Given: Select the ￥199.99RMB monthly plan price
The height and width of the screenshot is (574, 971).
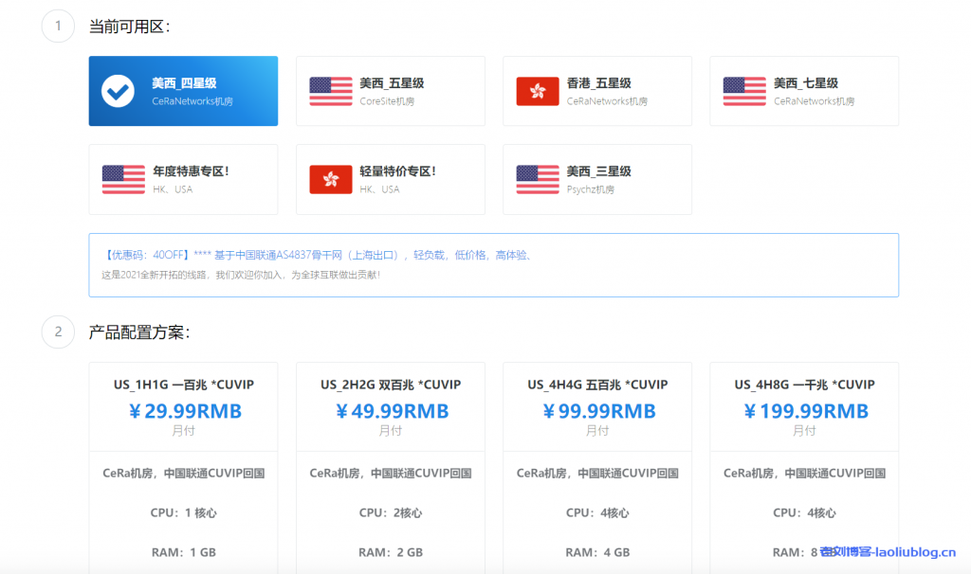Looking at the screenshot, I should (804, 411).
